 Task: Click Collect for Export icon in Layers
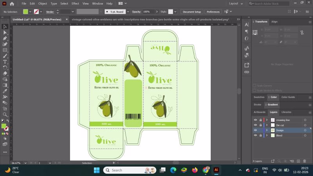[x=273, y=161]
